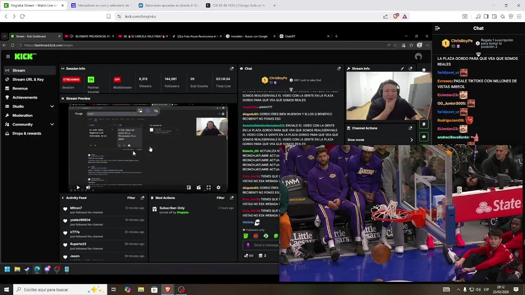Click the Partner Income ON badge

(x=91, y=79)
